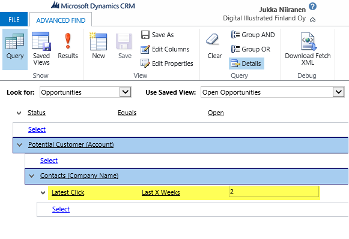Click the Potential Customer (Account) link
Screen dimensions: 349x239
(71, 144)
